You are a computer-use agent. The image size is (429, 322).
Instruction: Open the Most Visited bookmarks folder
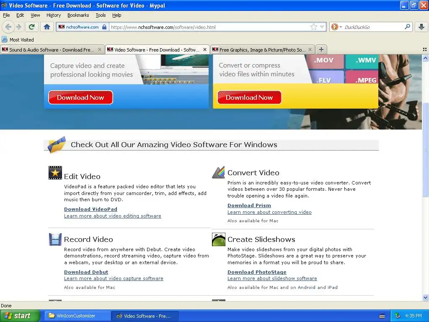click(x=18, y=40)
